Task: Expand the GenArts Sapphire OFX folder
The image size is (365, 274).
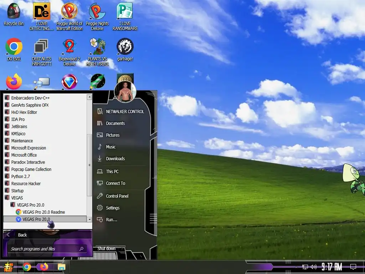Action: (x=45, y=105)
